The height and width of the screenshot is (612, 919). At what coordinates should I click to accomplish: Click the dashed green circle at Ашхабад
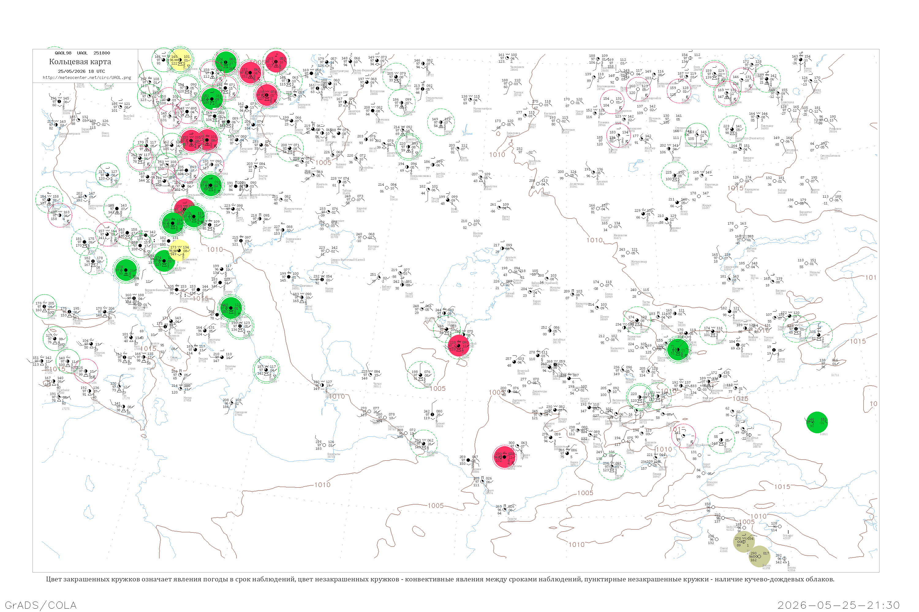point(424,443)
